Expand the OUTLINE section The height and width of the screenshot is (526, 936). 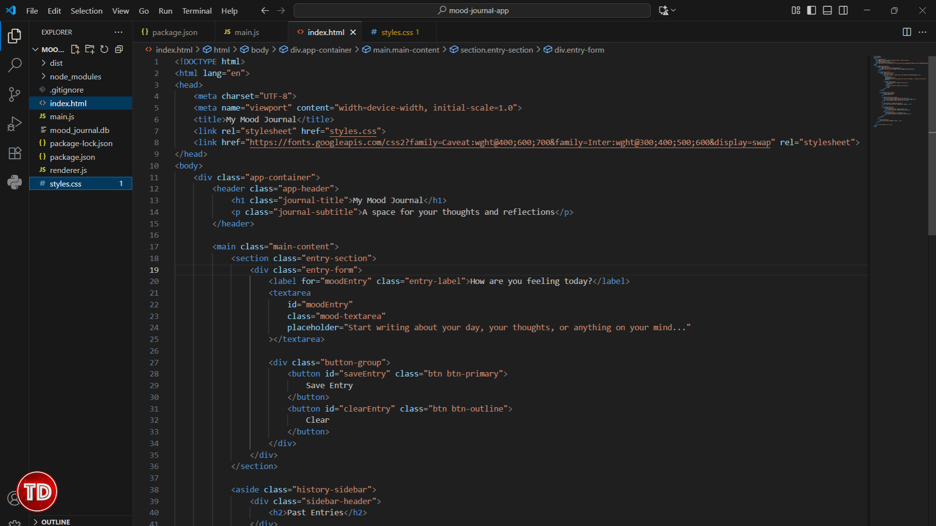tap(55, 522)
